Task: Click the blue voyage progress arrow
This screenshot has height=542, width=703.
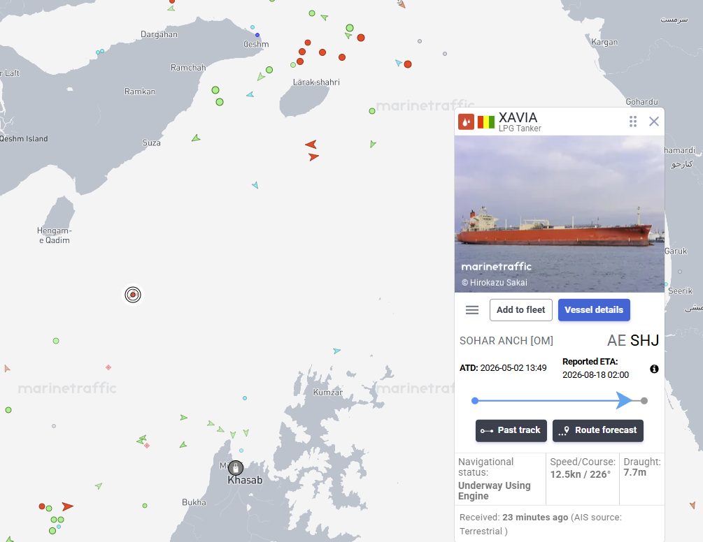Action: point(624,401)
